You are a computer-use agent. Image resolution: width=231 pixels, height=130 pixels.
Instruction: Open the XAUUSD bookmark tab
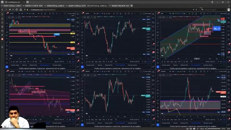[x=119, y=6]
